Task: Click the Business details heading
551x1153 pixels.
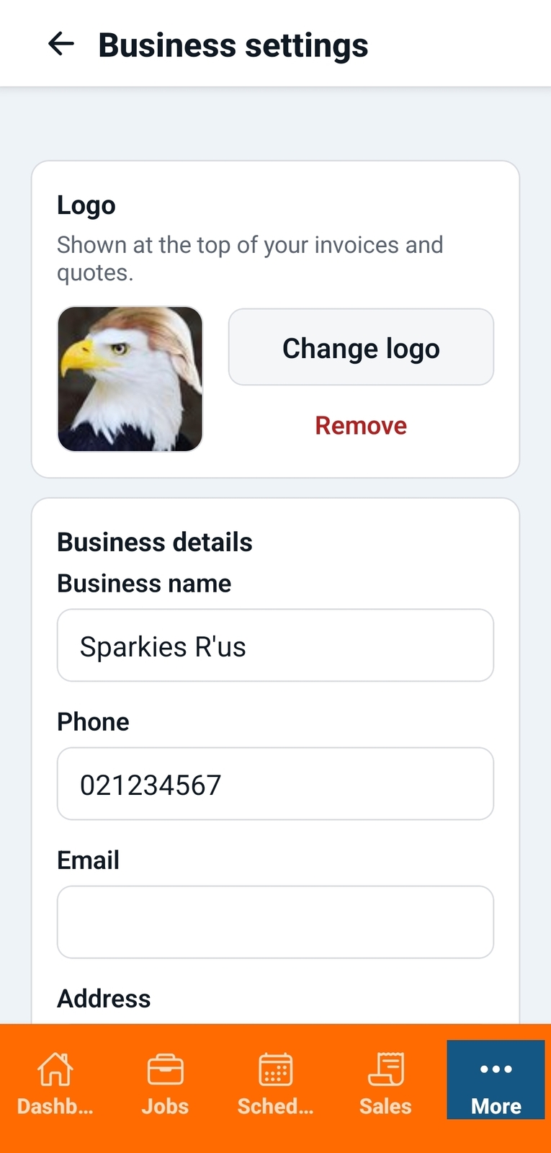Action: pyautogui.click(x=155, y=542)
